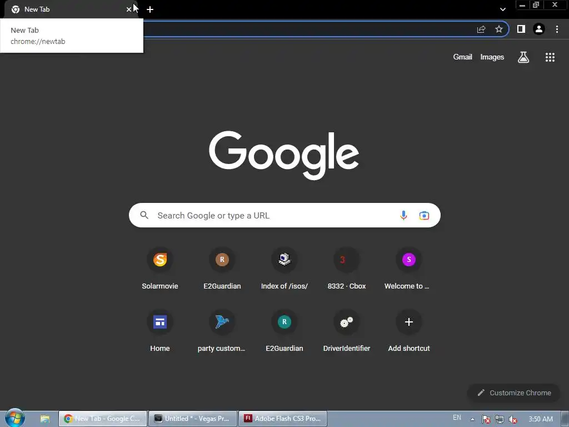Click the EN language indicator
Image resolution: width=569 pixels, height=427 pixels.
click(457, 418)
